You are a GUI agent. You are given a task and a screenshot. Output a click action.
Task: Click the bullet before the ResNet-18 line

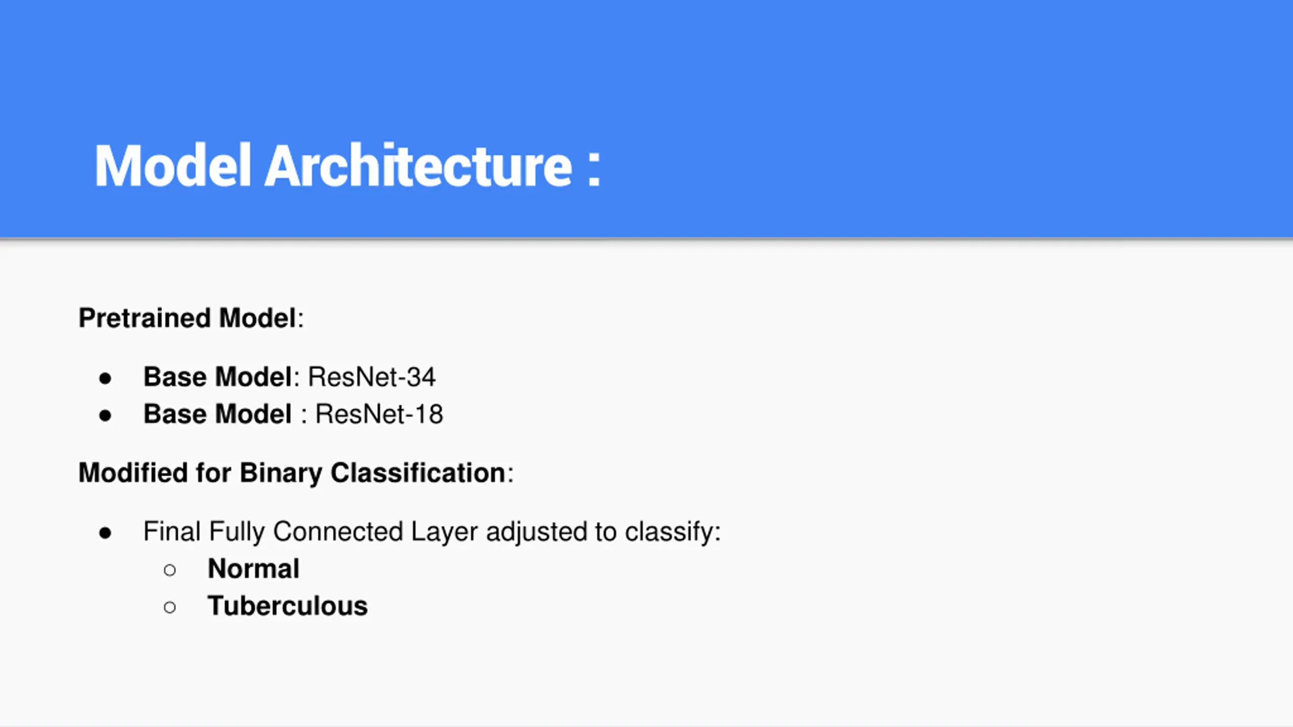point(105,416)
